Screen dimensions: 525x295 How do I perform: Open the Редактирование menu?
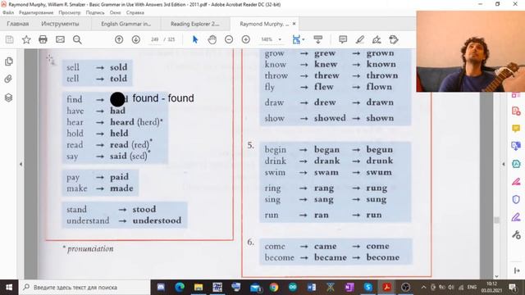click(x=36, y=13)
